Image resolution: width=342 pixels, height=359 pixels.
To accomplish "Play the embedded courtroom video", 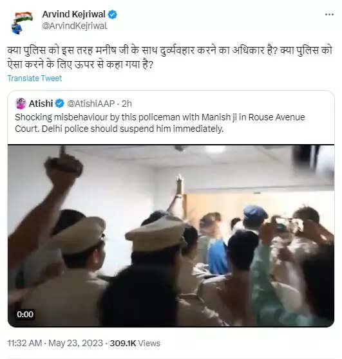I will click(171, 236).
